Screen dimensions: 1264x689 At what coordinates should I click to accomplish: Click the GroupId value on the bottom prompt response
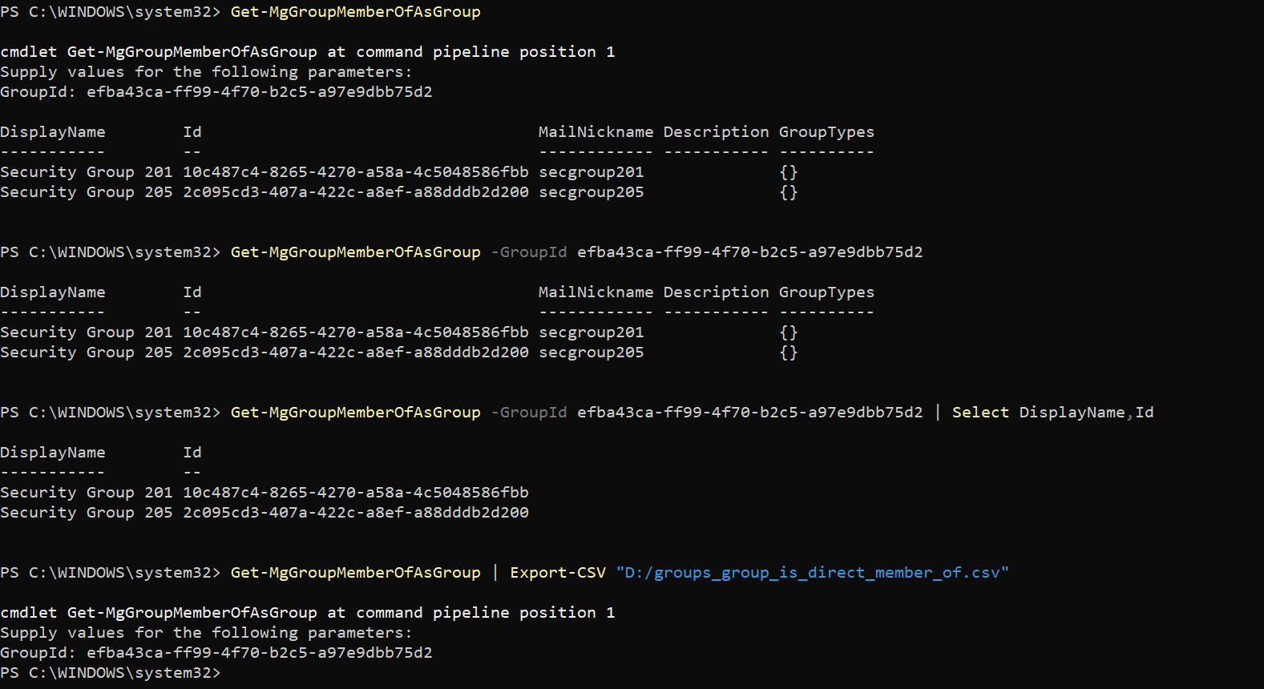coord(259,653)
